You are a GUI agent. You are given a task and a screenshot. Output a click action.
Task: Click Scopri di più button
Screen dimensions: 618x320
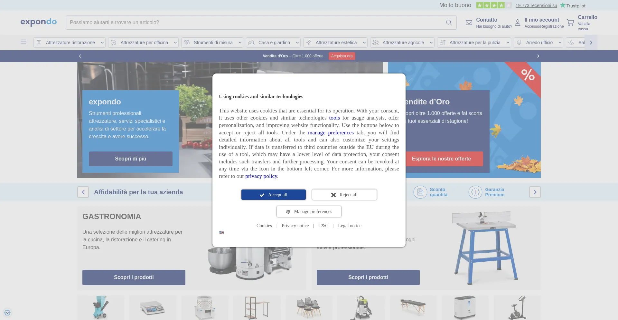point(131,159)
